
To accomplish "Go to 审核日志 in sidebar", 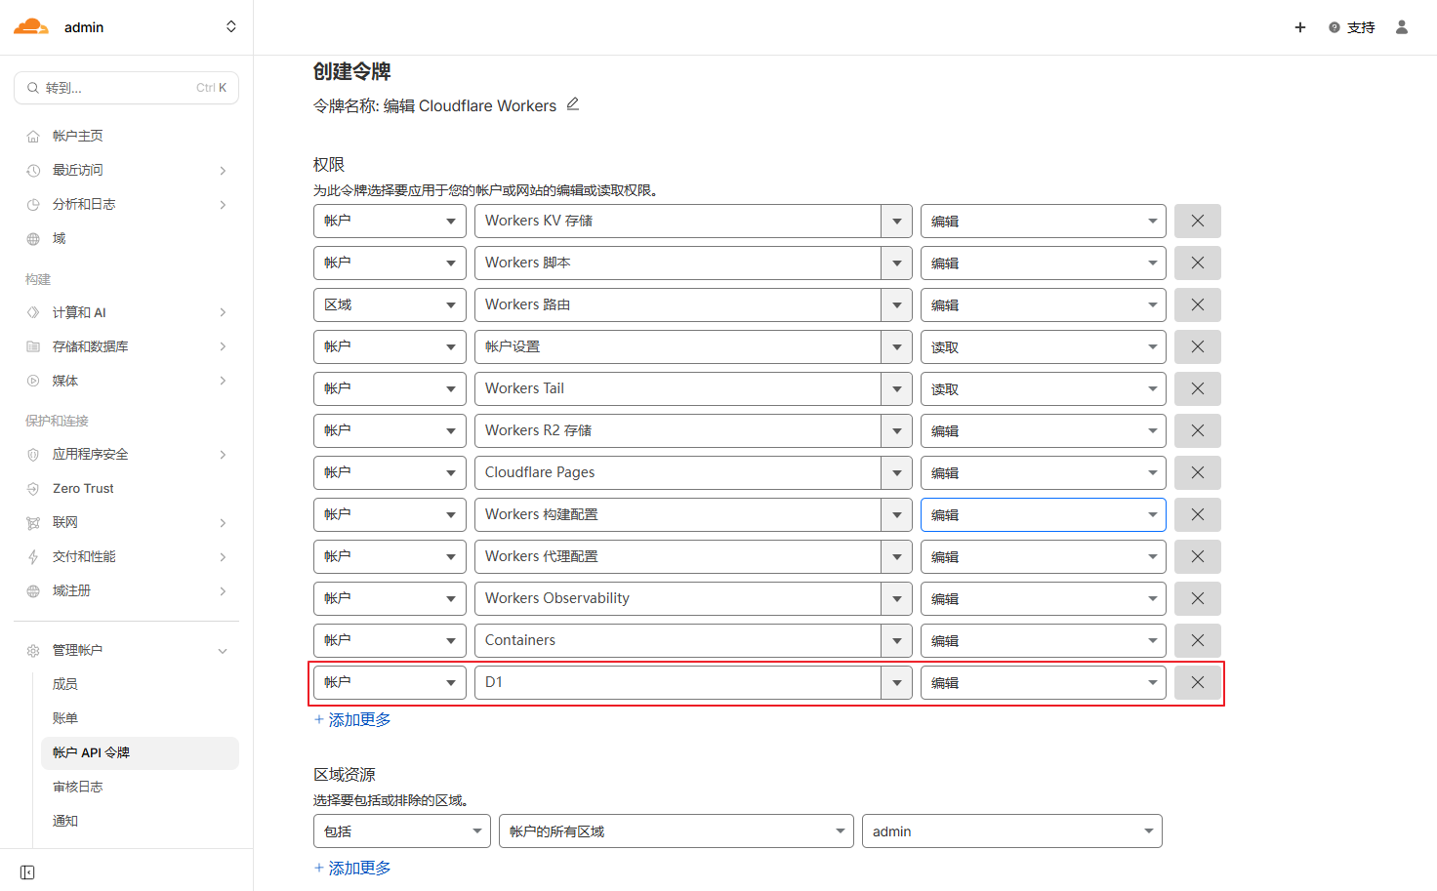I will 77,787.
